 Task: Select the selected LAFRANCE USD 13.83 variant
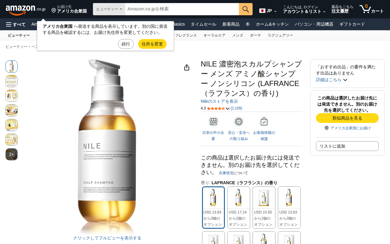pos(213,207)
